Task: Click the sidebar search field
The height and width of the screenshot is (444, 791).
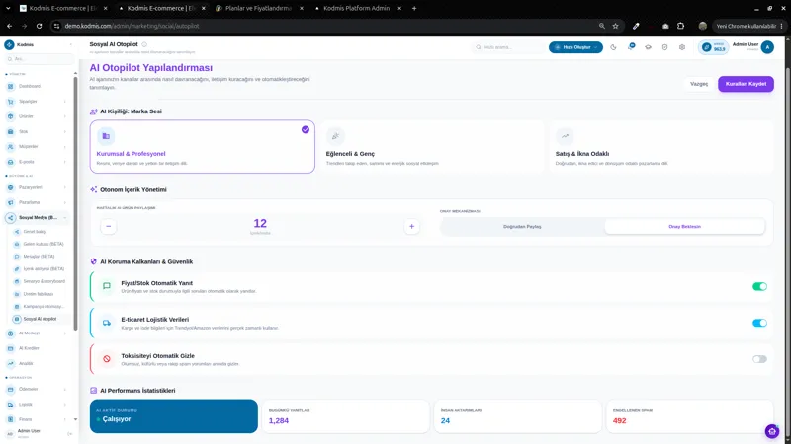Action: tap(40, 59)
